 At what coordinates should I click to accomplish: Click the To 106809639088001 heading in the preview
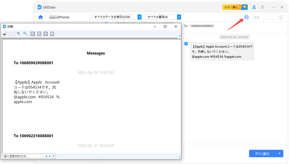[x=33, y=63]
